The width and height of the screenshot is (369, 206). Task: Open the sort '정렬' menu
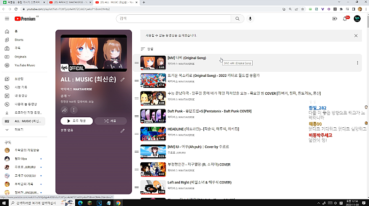[x=147, y=49]
